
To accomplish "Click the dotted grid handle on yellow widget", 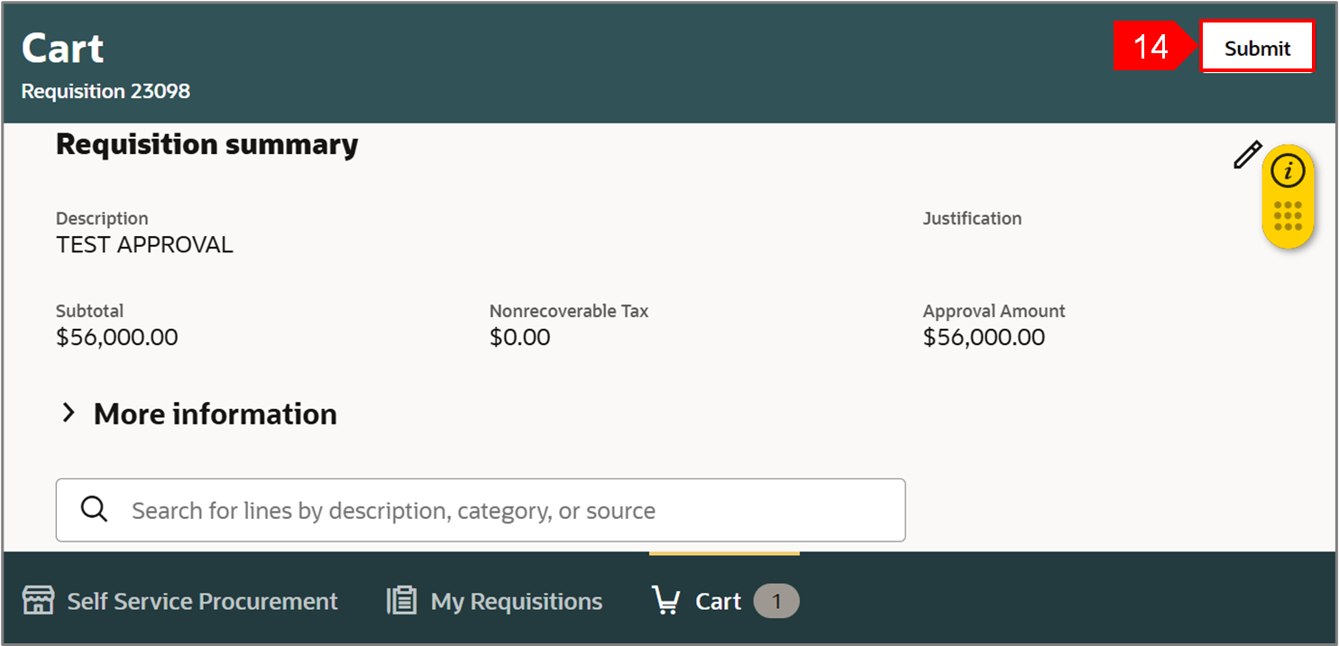I will click(x=1288, y=216).
